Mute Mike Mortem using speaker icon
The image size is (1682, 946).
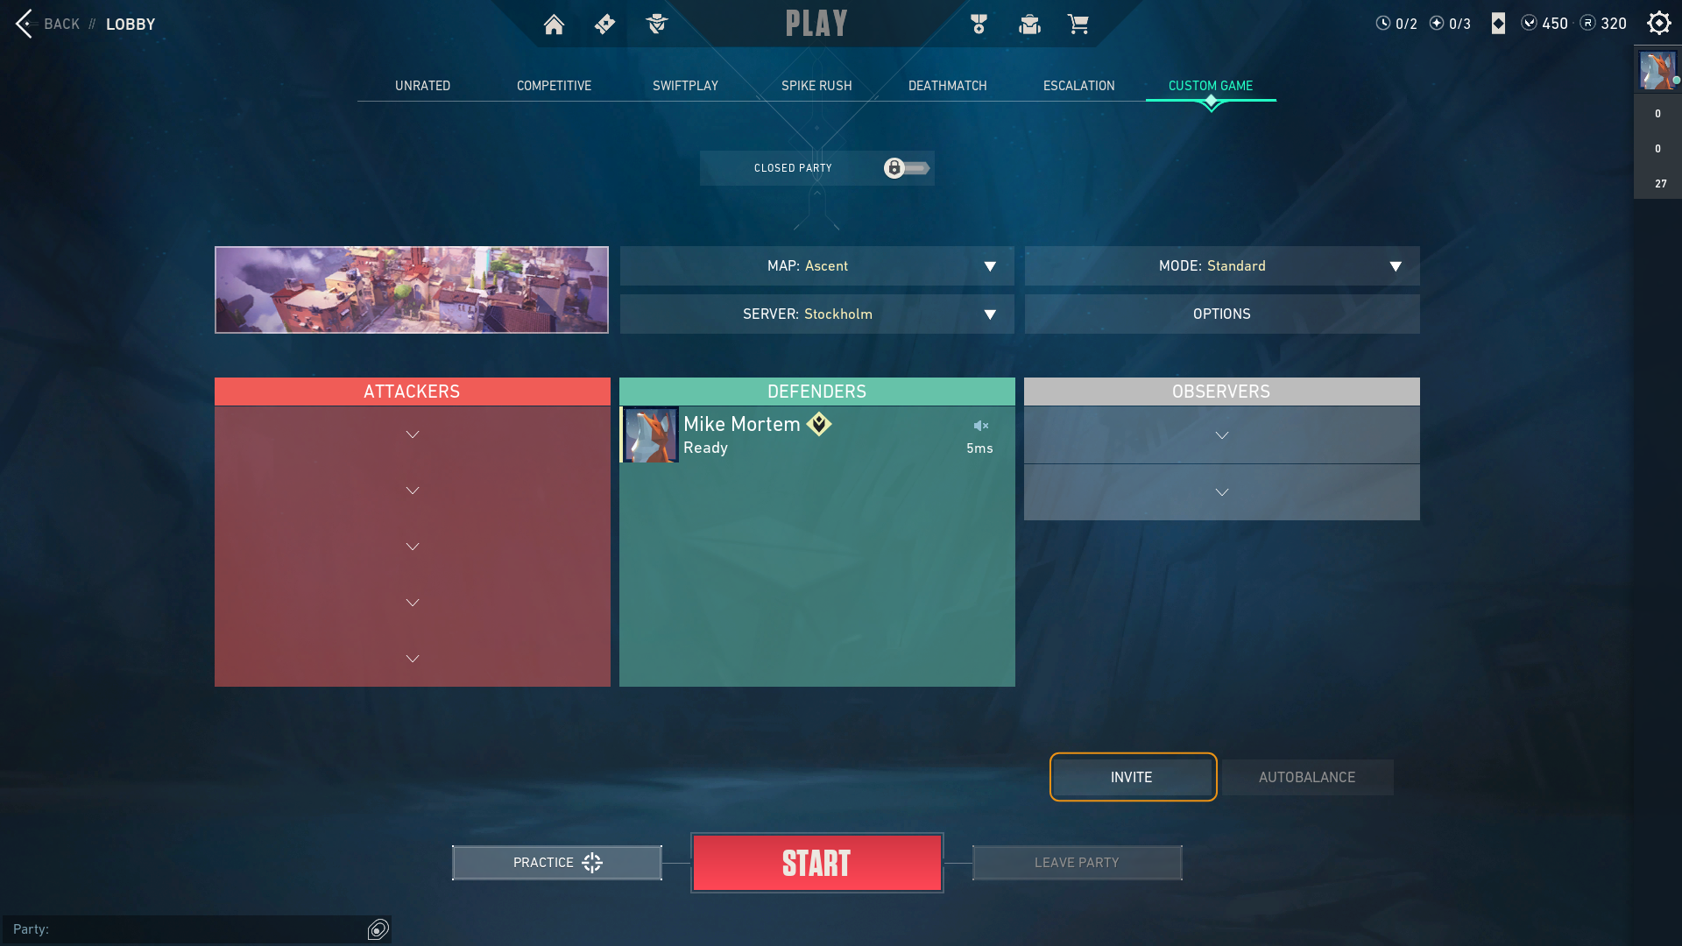979,424
